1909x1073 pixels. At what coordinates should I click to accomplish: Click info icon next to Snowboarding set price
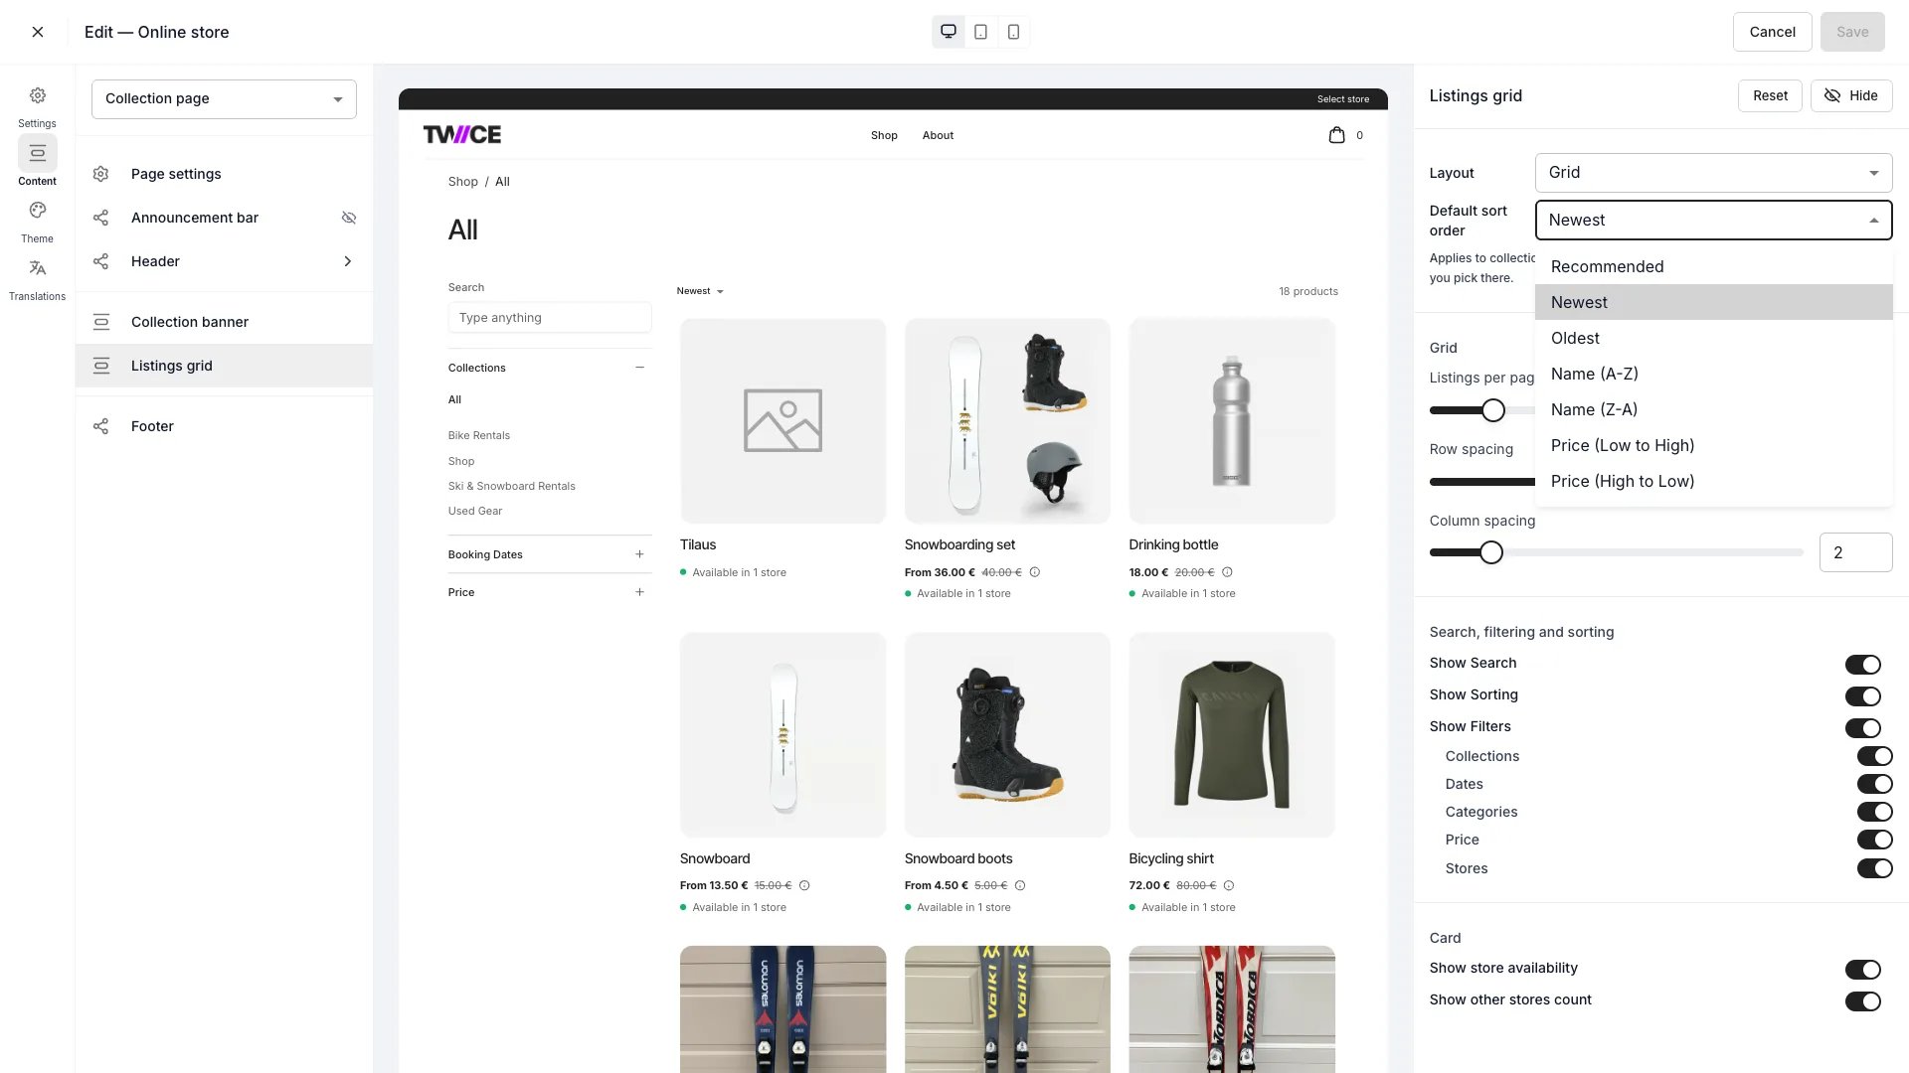(1035, 572)
